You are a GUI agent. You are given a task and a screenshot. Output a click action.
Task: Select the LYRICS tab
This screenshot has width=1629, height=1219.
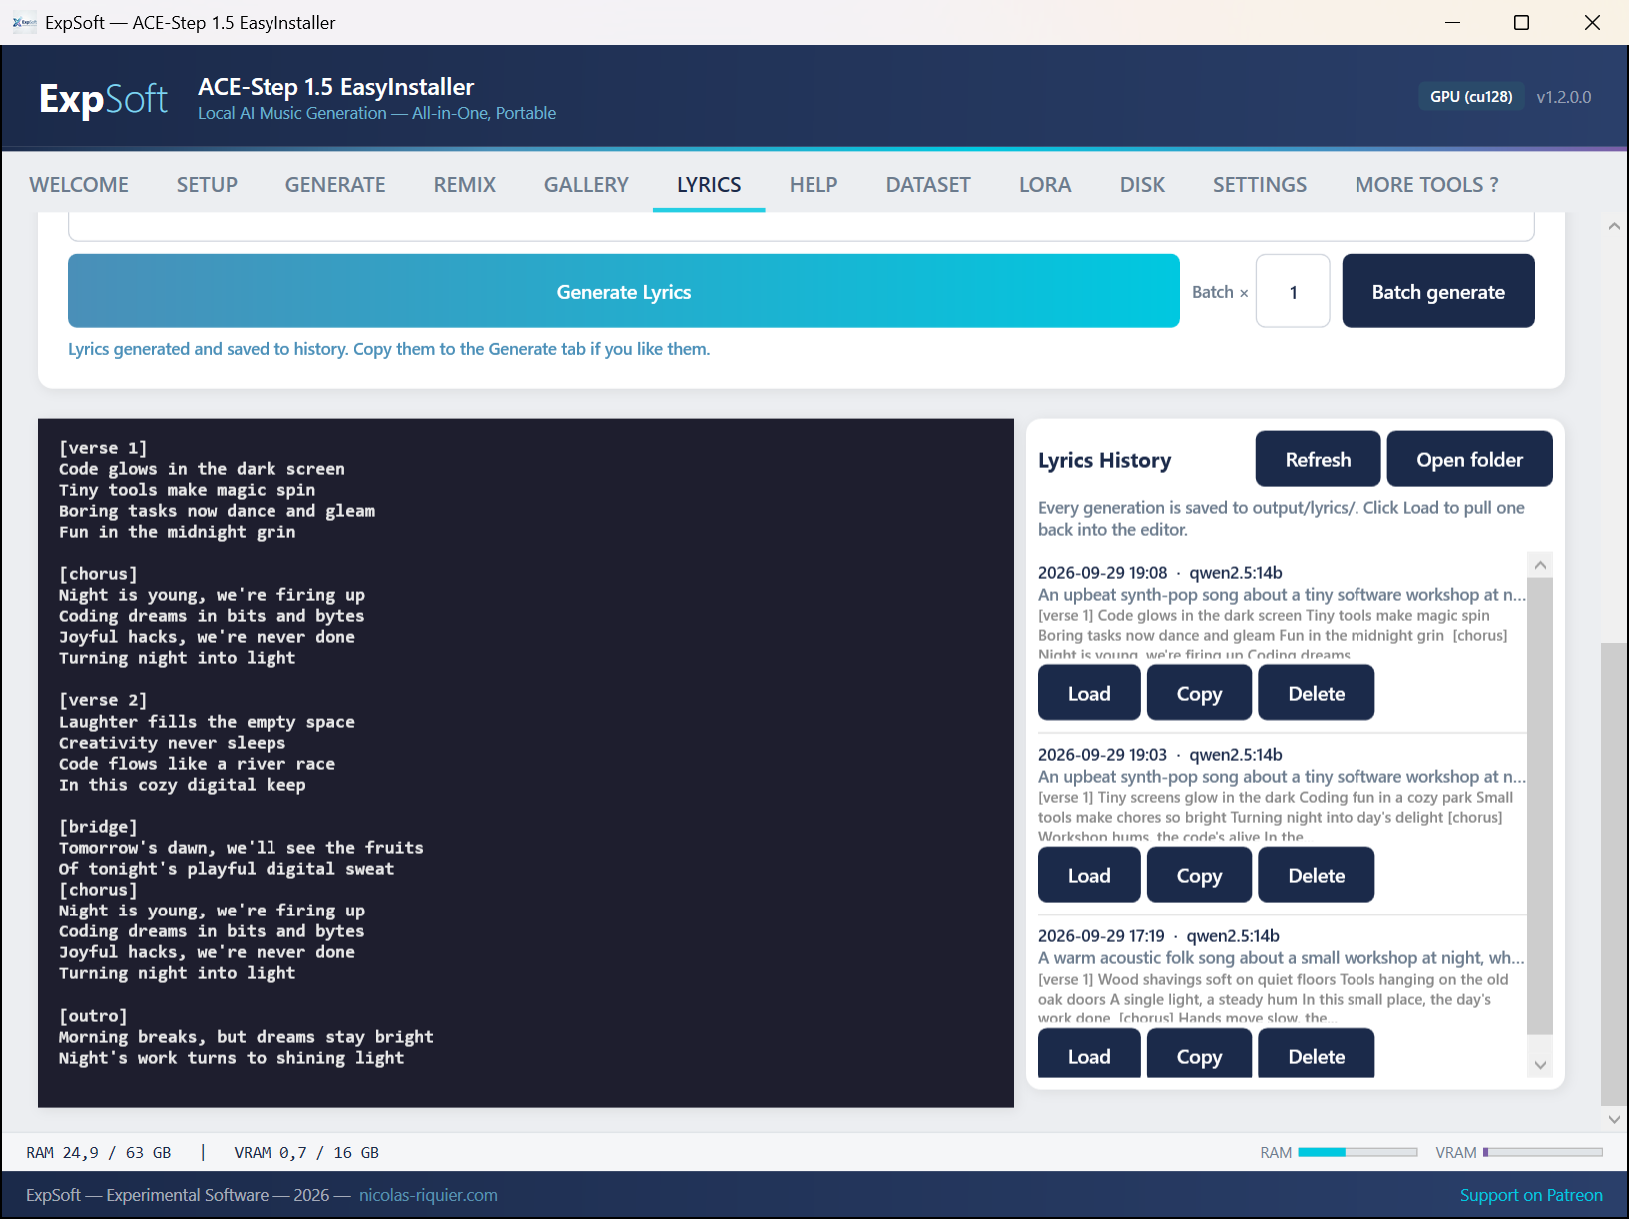pos(709,184)
